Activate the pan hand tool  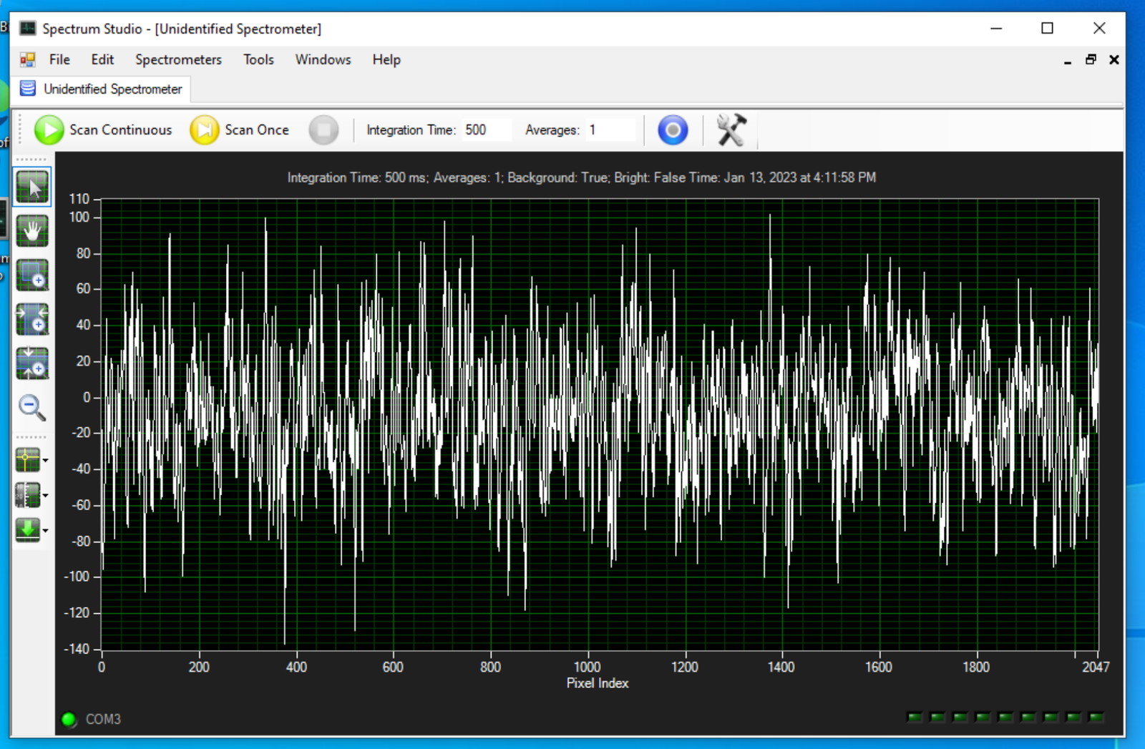32,231
